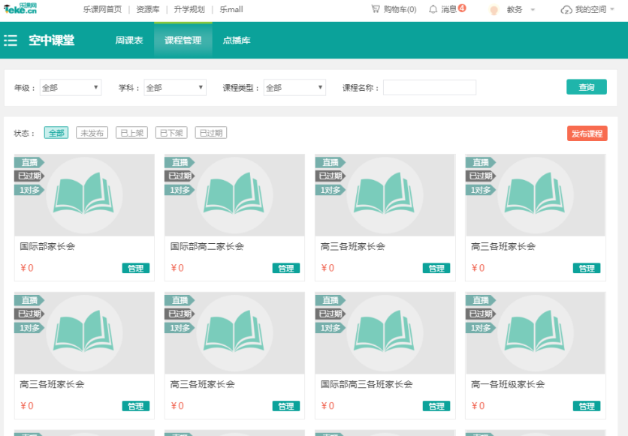Screen dimensions: 628x436
Task: Click the message bell icon
Action: click(433, 9)
